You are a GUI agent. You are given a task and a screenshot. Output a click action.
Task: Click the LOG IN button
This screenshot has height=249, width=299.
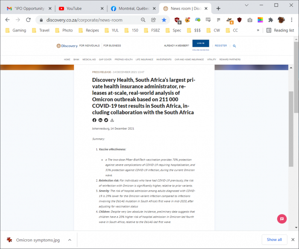pos(201,43)
